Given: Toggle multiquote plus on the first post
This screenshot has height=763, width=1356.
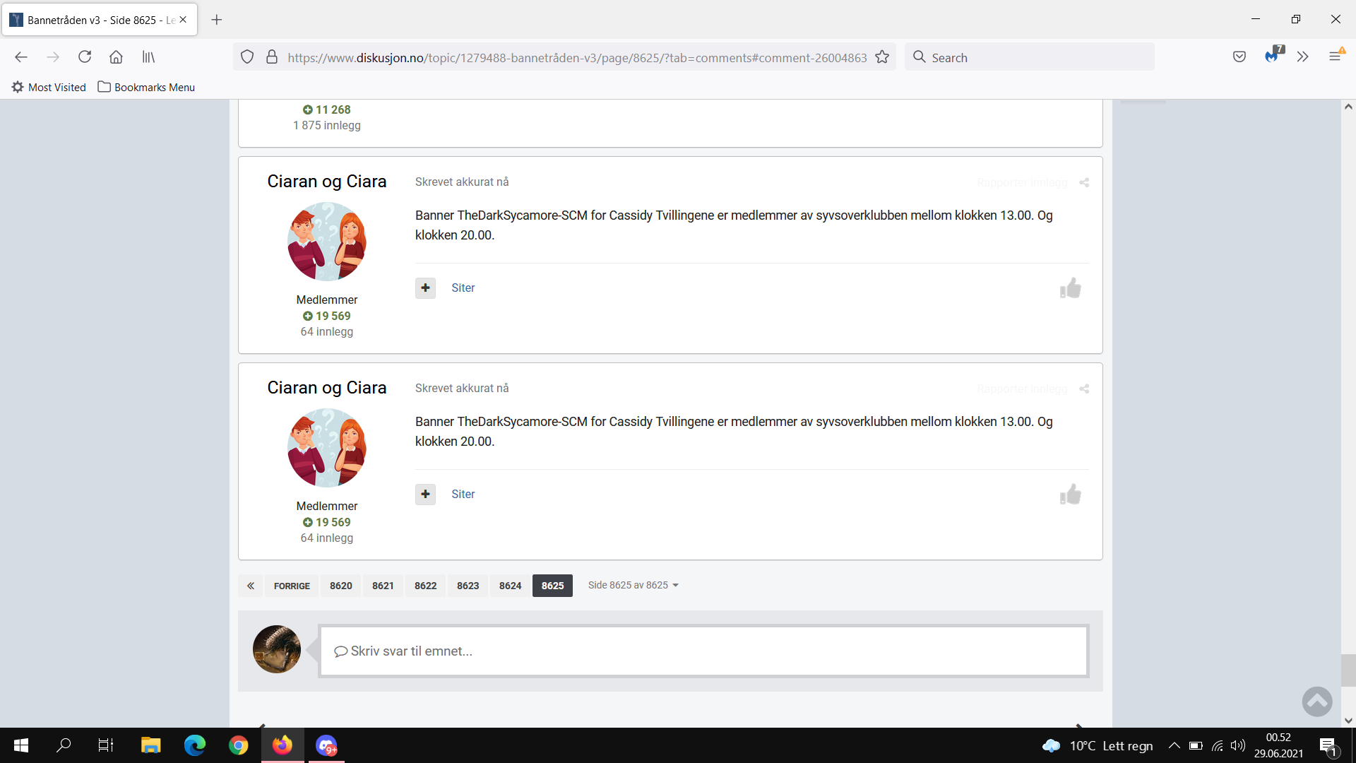Looking at the screenshot, I should pos(425,288).
